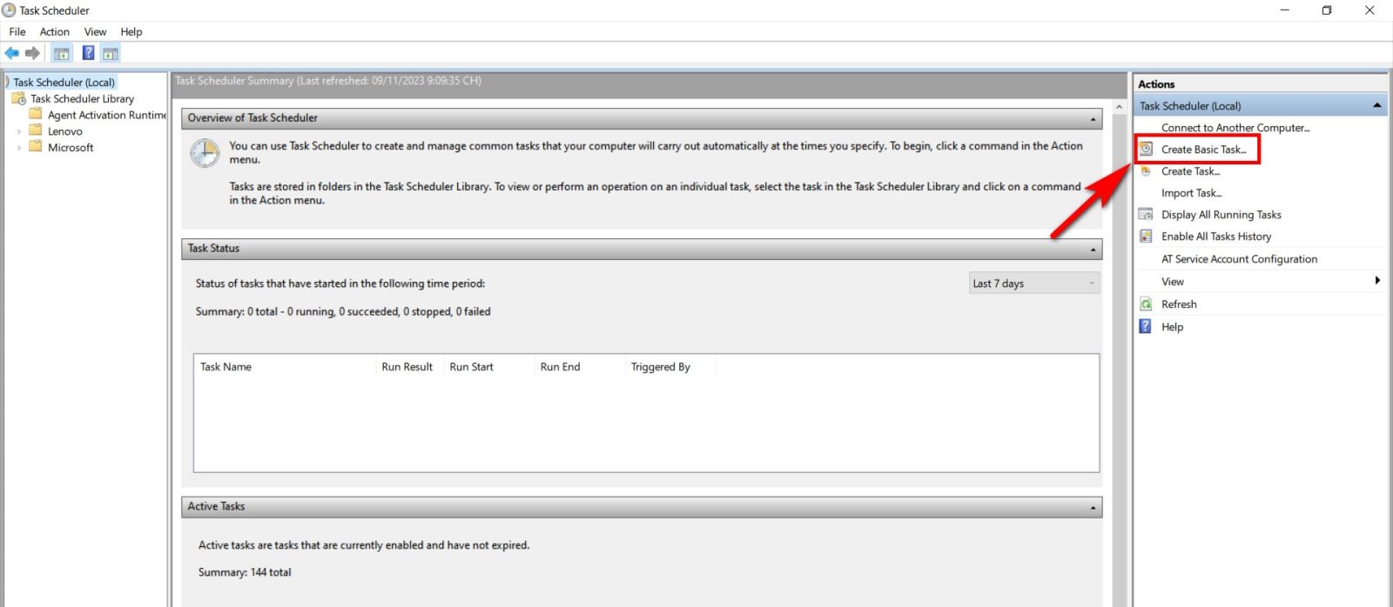Click the Help icon in Actions pane
The width and height of the screenshot is (1393, 607).
1146,326
